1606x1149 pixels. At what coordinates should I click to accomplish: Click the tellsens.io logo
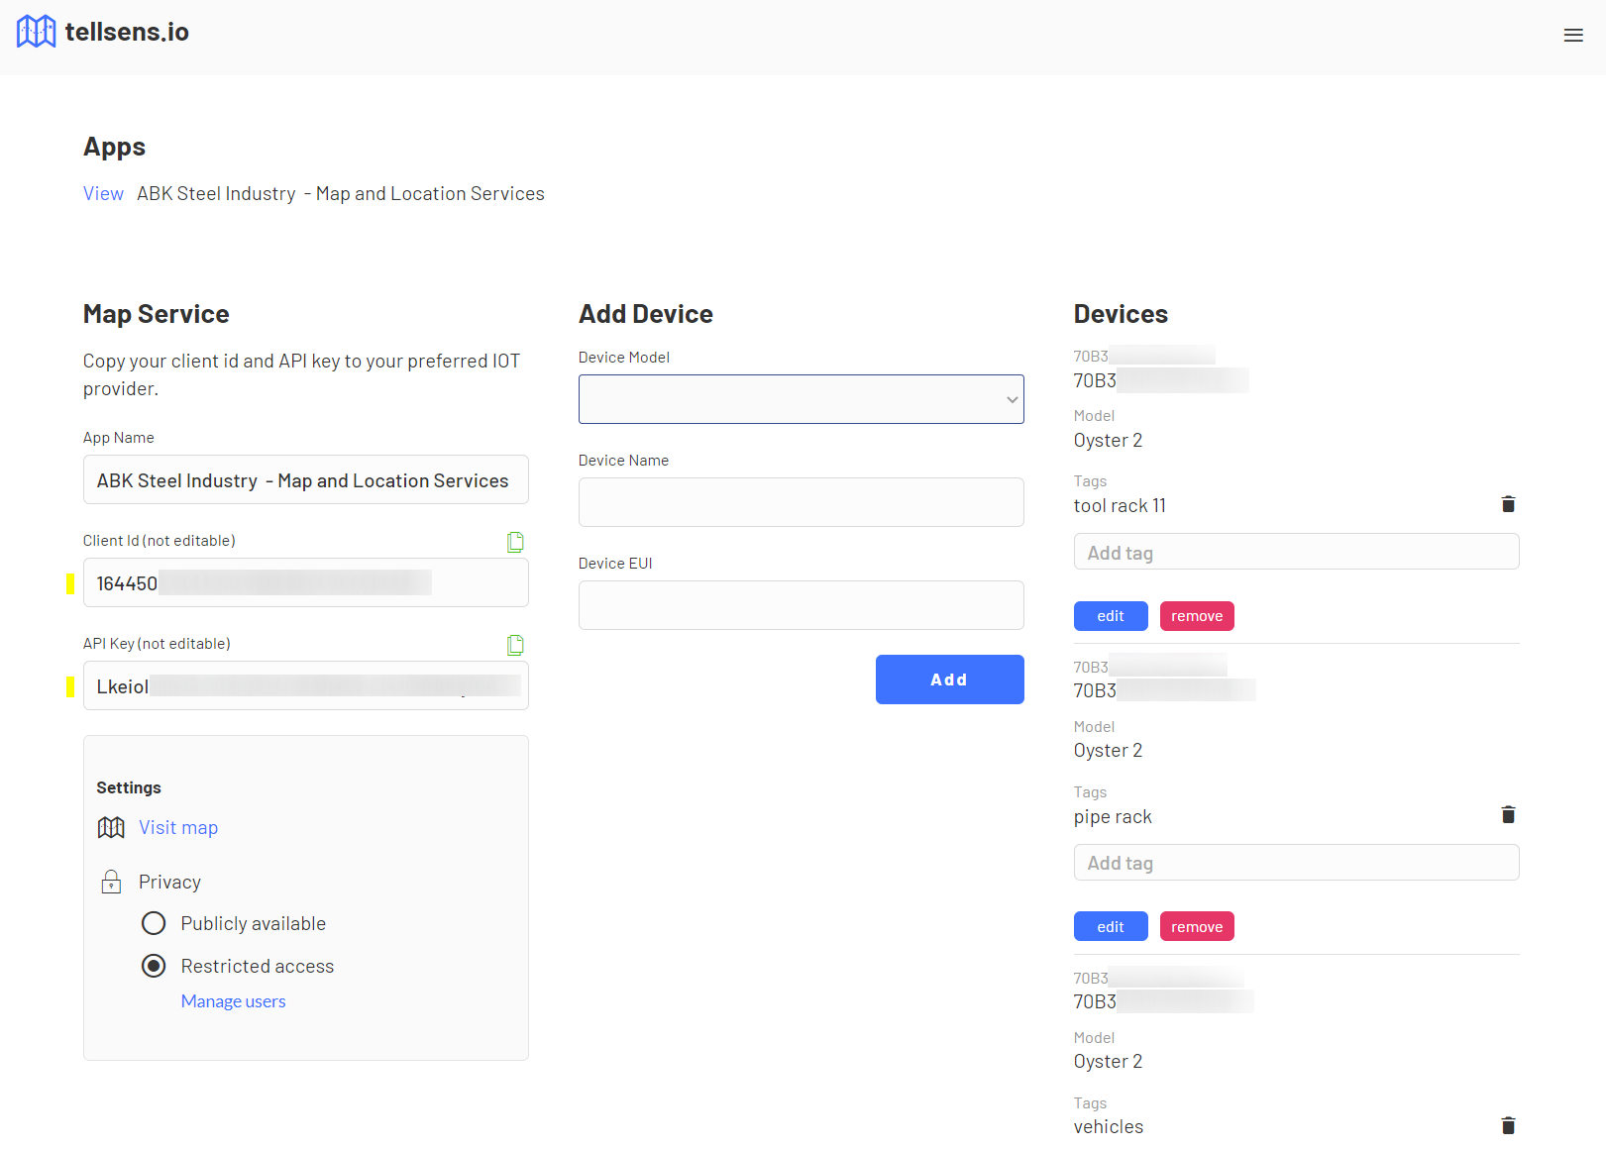102,31
